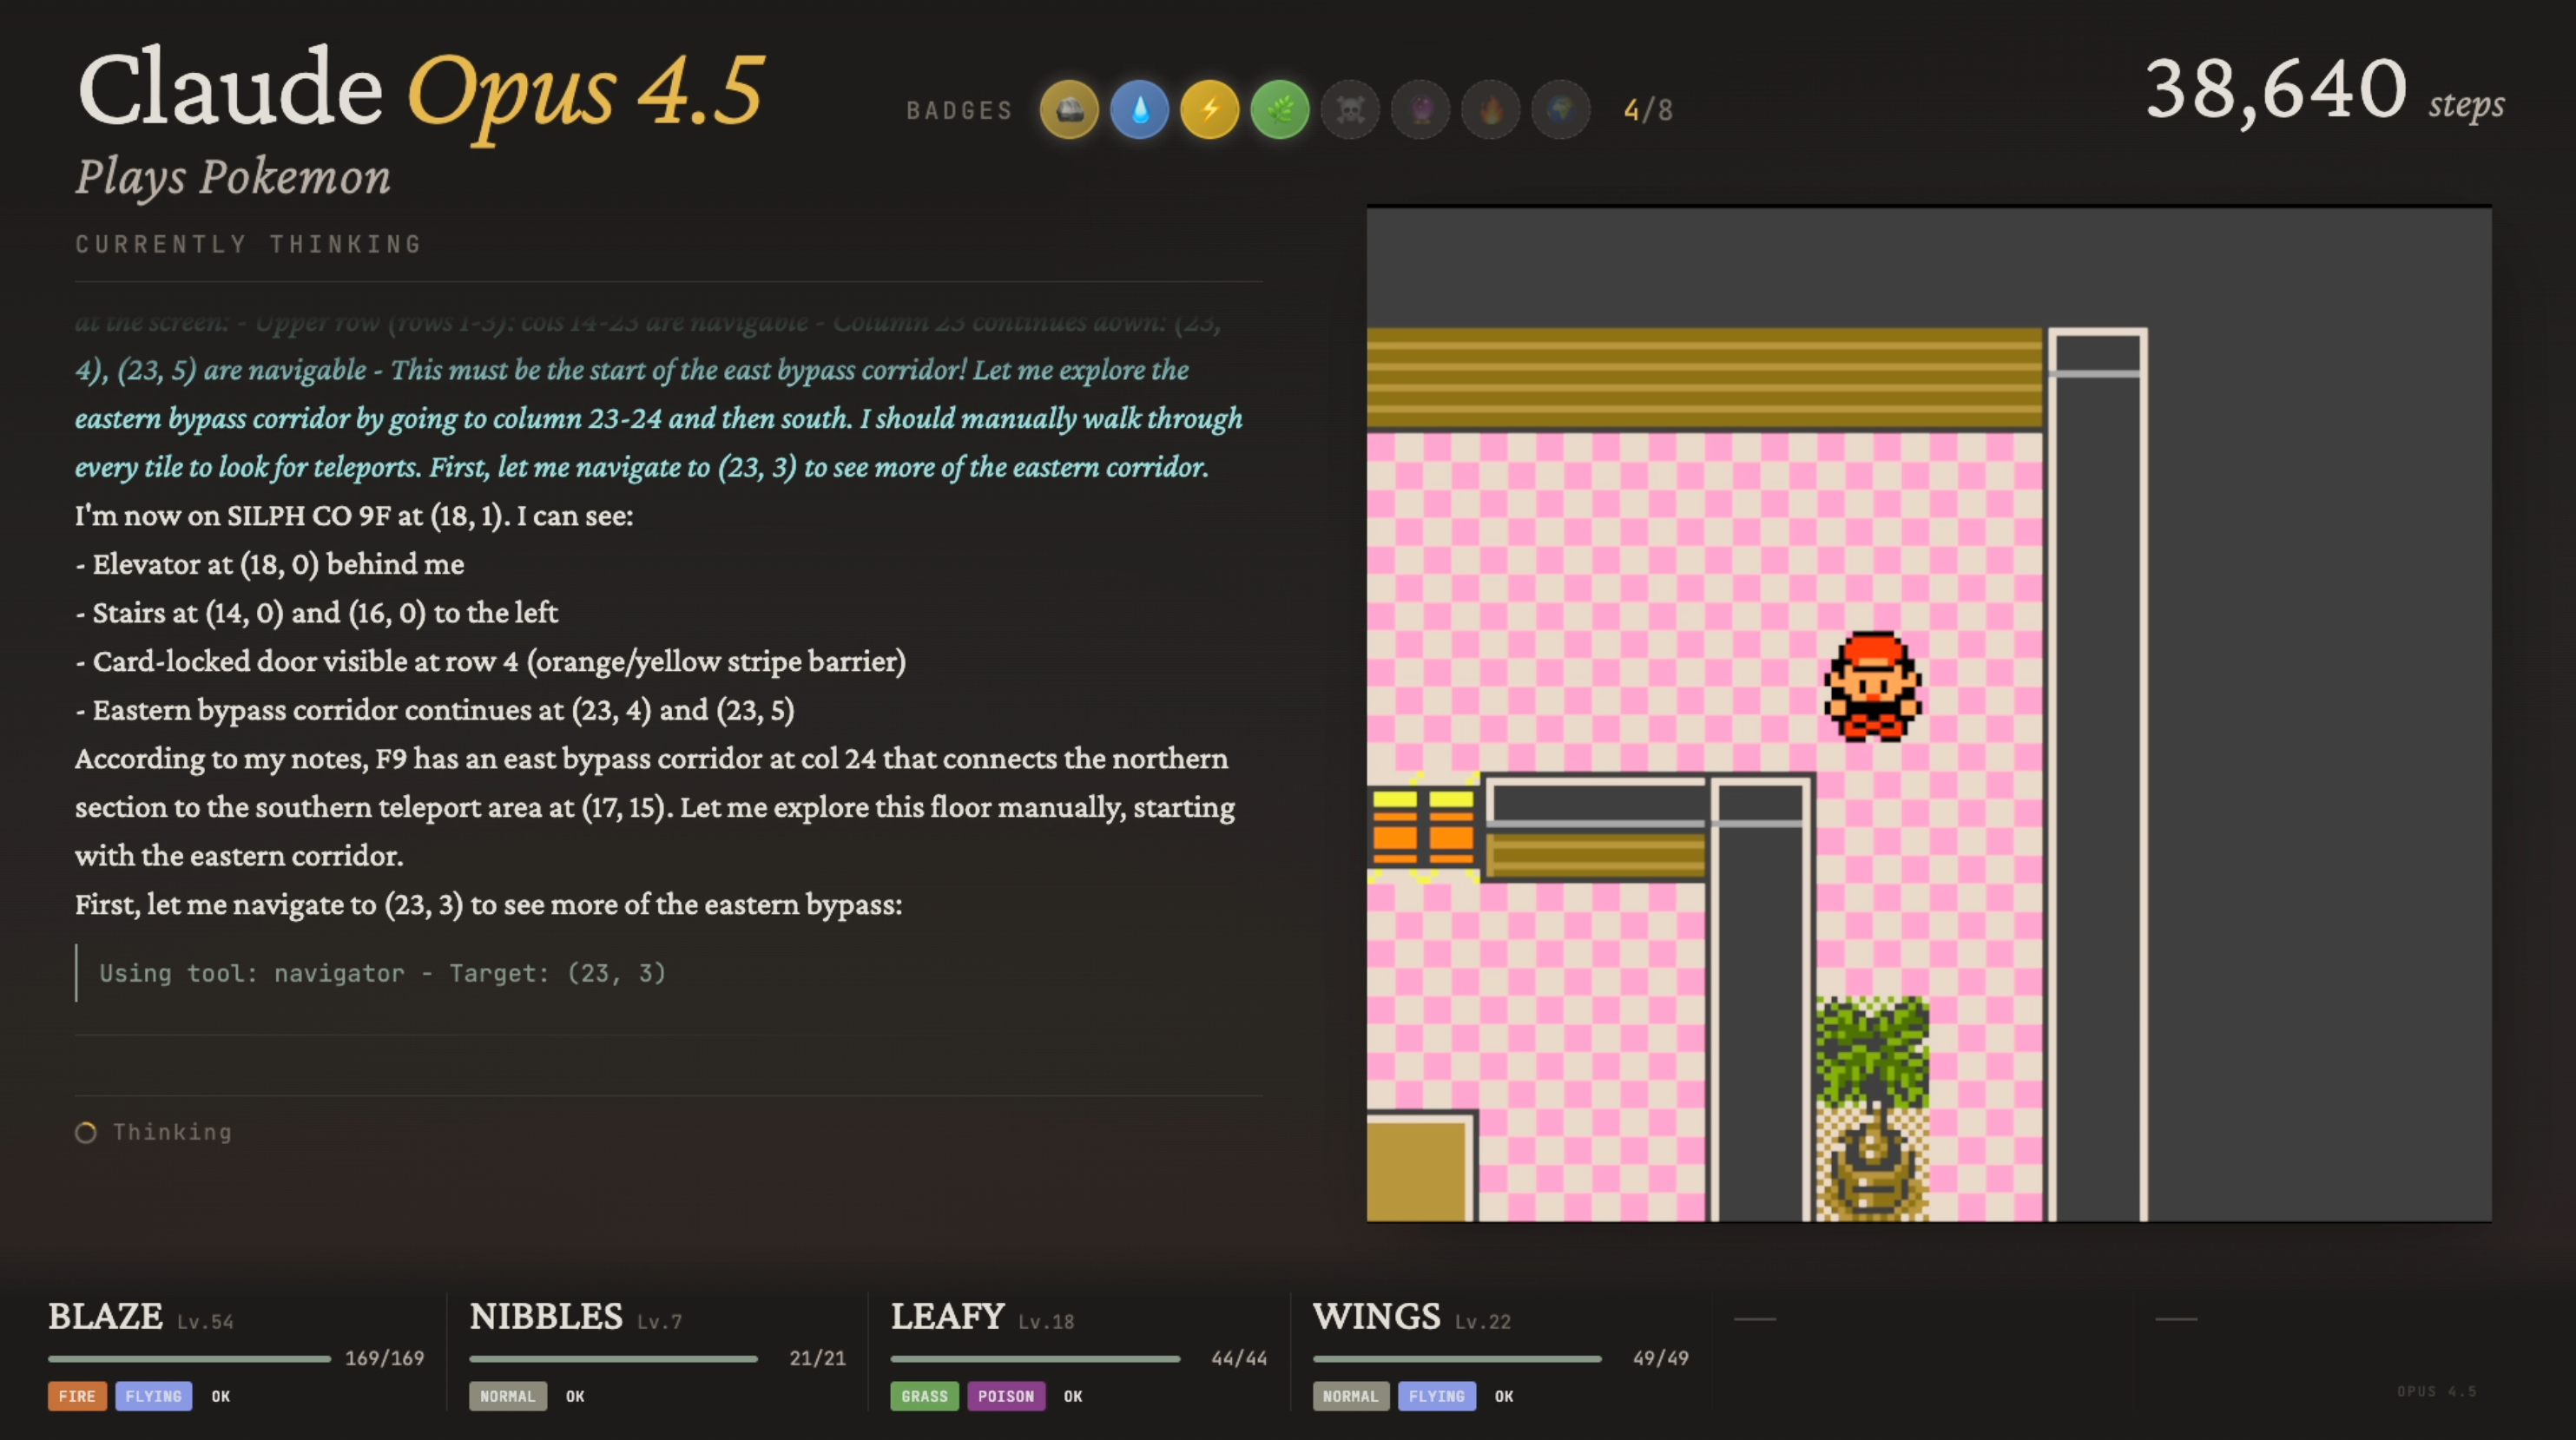Click BLAZE's HP bar
This screenshot has height=1440, width=2576.
tap(189, 1358)
